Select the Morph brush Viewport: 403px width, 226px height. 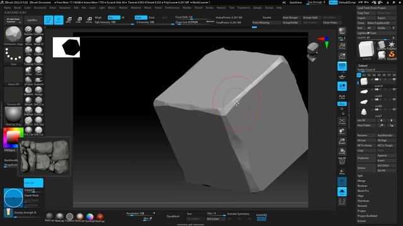coord(28,100)
